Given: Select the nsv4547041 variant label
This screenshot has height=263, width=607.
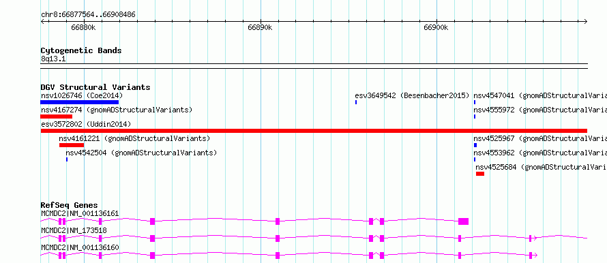Looking at the screenshot, I should point(540,95).
